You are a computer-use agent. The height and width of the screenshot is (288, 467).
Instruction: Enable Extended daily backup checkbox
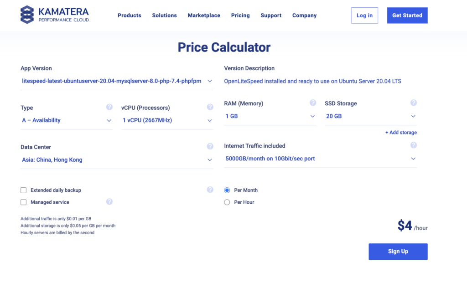point(24,190)
